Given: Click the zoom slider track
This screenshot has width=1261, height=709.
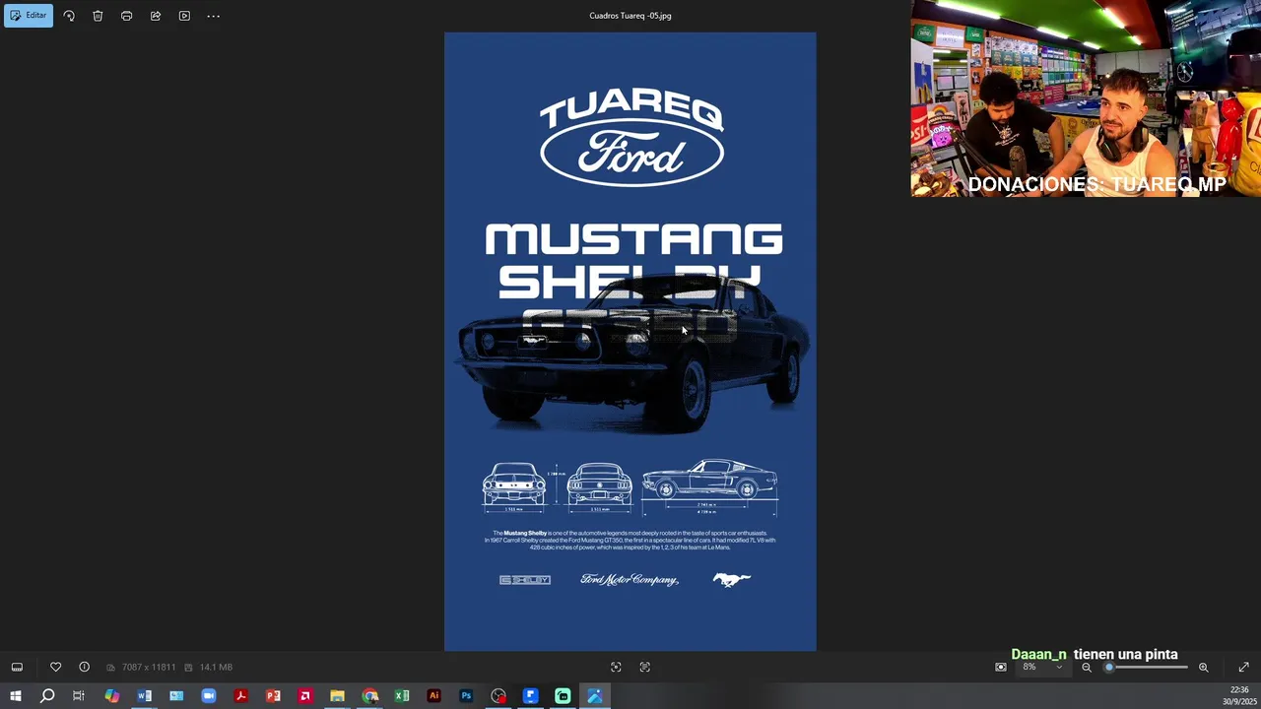Looking at the screenshot, I should (1147, 667).
